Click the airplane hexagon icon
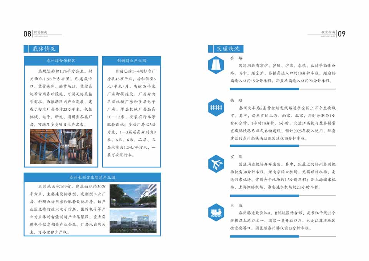369x261 pixels. click(216, 164)
